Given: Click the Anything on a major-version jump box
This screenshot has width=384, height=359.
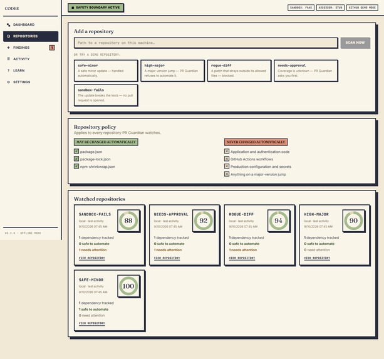Looking at the screenshot, I should 227,174.
